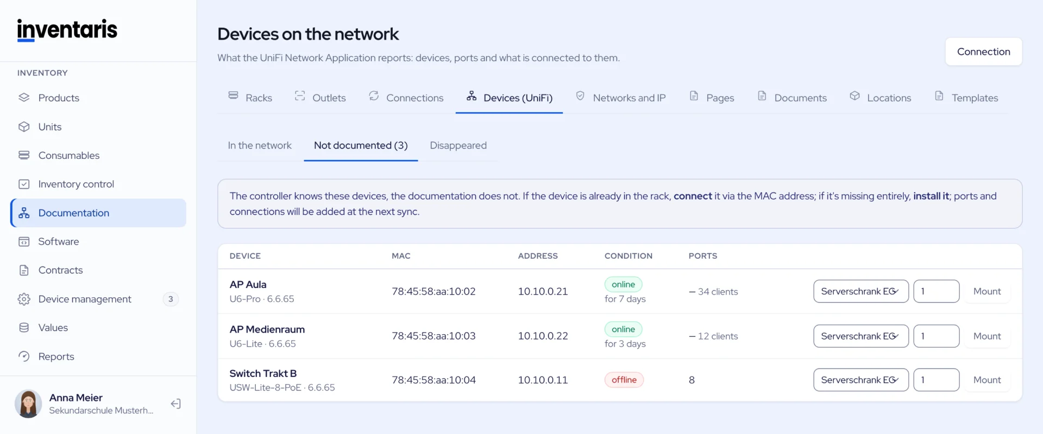Click the Products layers icon in sidebar

coord(24,98)
